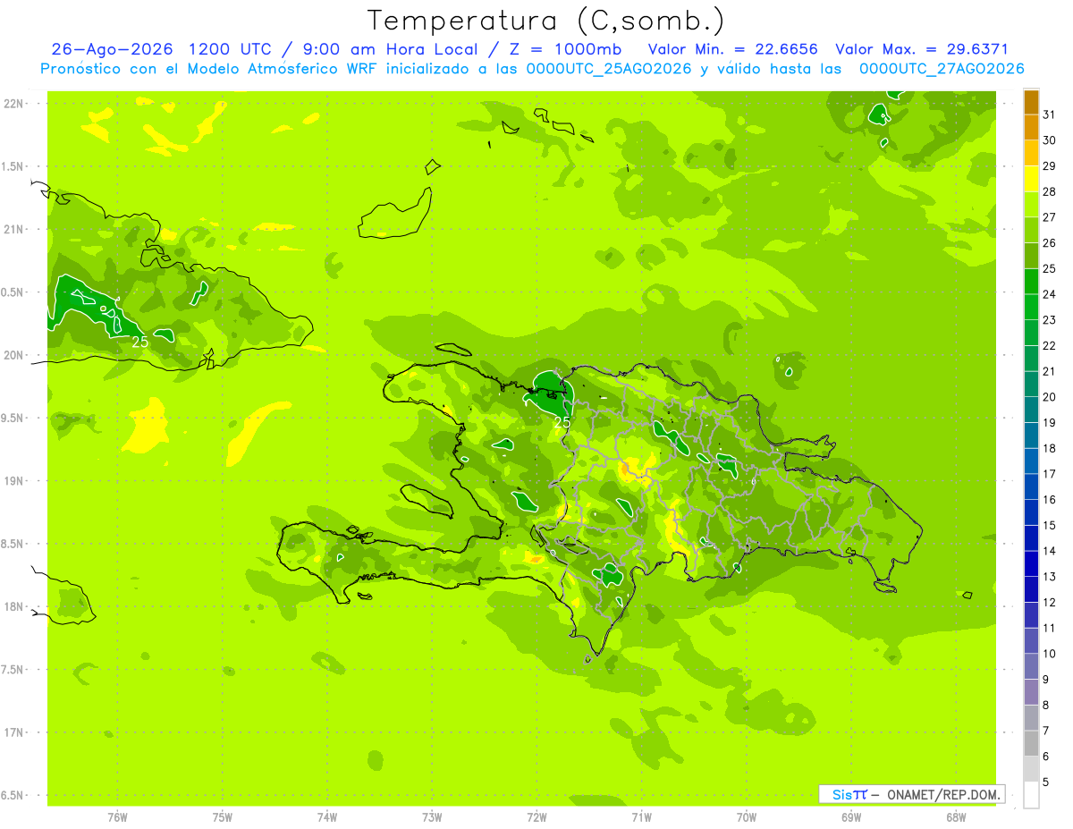Click the '21N' latitude label
The height and width of the screenshot is (829, 1073).
click(x=13, y=229)
